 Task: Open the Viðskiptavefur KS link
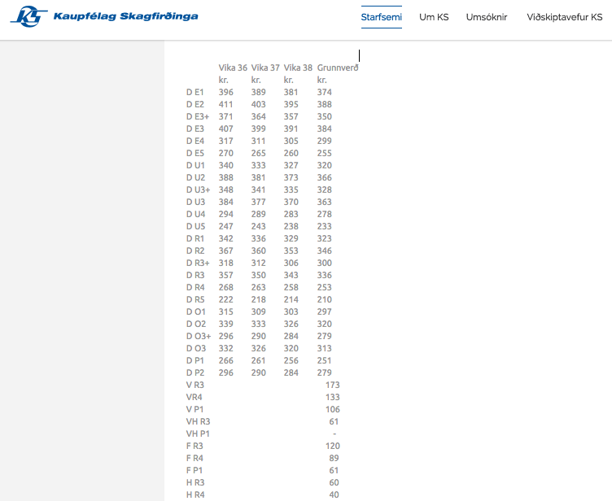click(564, 16)
